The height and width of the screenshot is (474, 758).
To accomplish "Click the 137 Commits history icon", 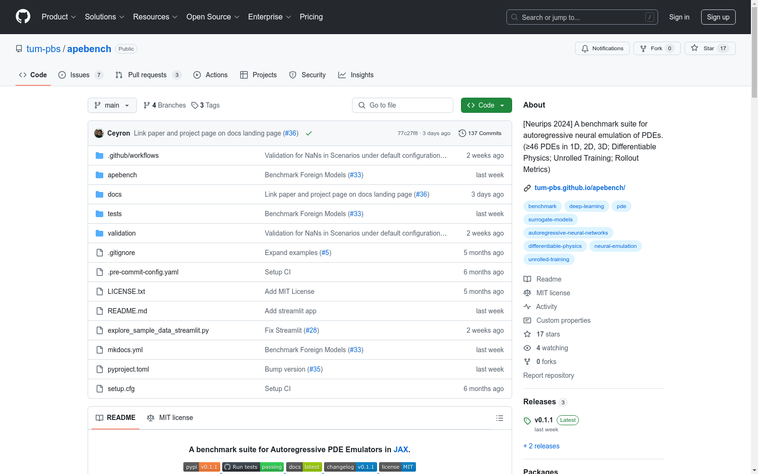I will click(462, 133).
